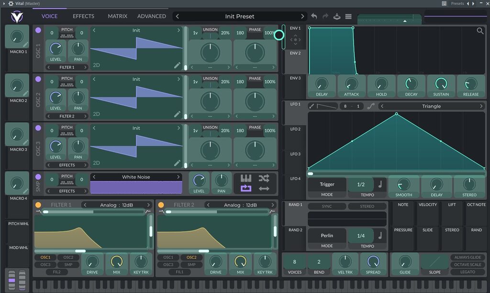Redo the last action
Screen dimensions: 490x293
click(x=325, y=16)
